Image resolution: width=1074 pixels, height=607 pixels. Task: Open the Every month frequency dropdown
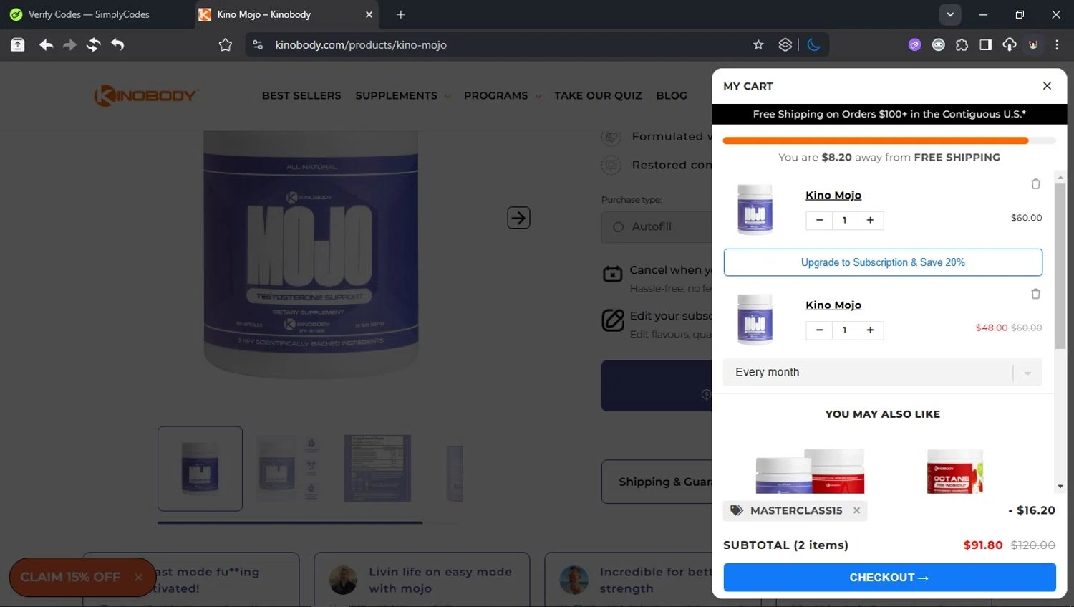[x=883, y=372]
